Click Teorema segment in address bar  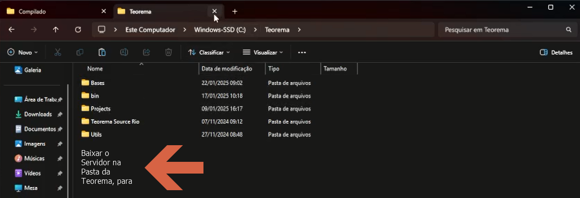277,30
